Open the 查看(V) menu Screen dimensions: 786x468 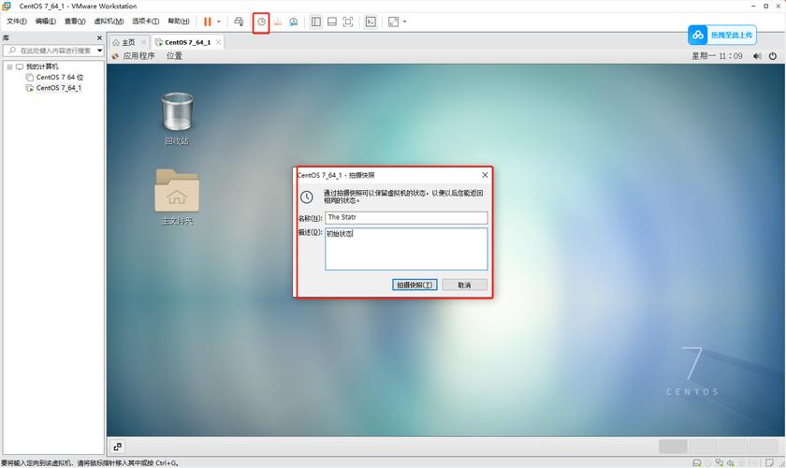(75, 22)
